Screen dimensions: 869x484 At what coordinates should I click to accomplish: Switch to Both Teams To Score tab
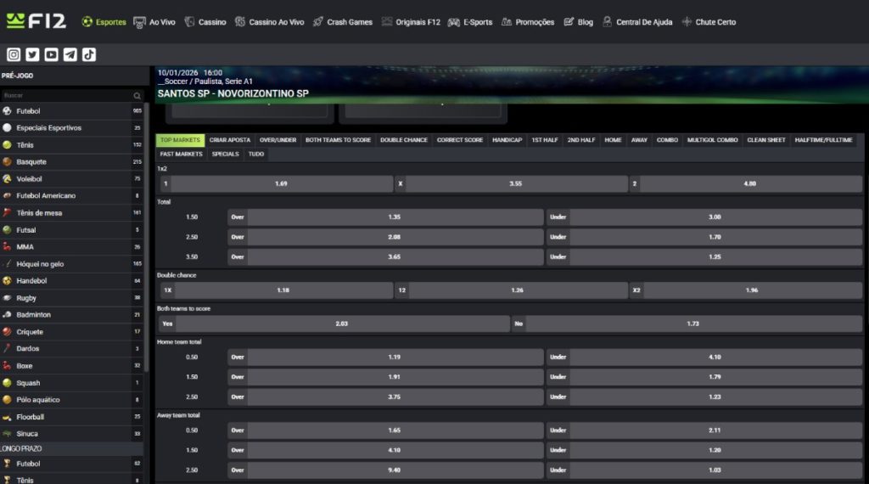click(x=338, y=140)
